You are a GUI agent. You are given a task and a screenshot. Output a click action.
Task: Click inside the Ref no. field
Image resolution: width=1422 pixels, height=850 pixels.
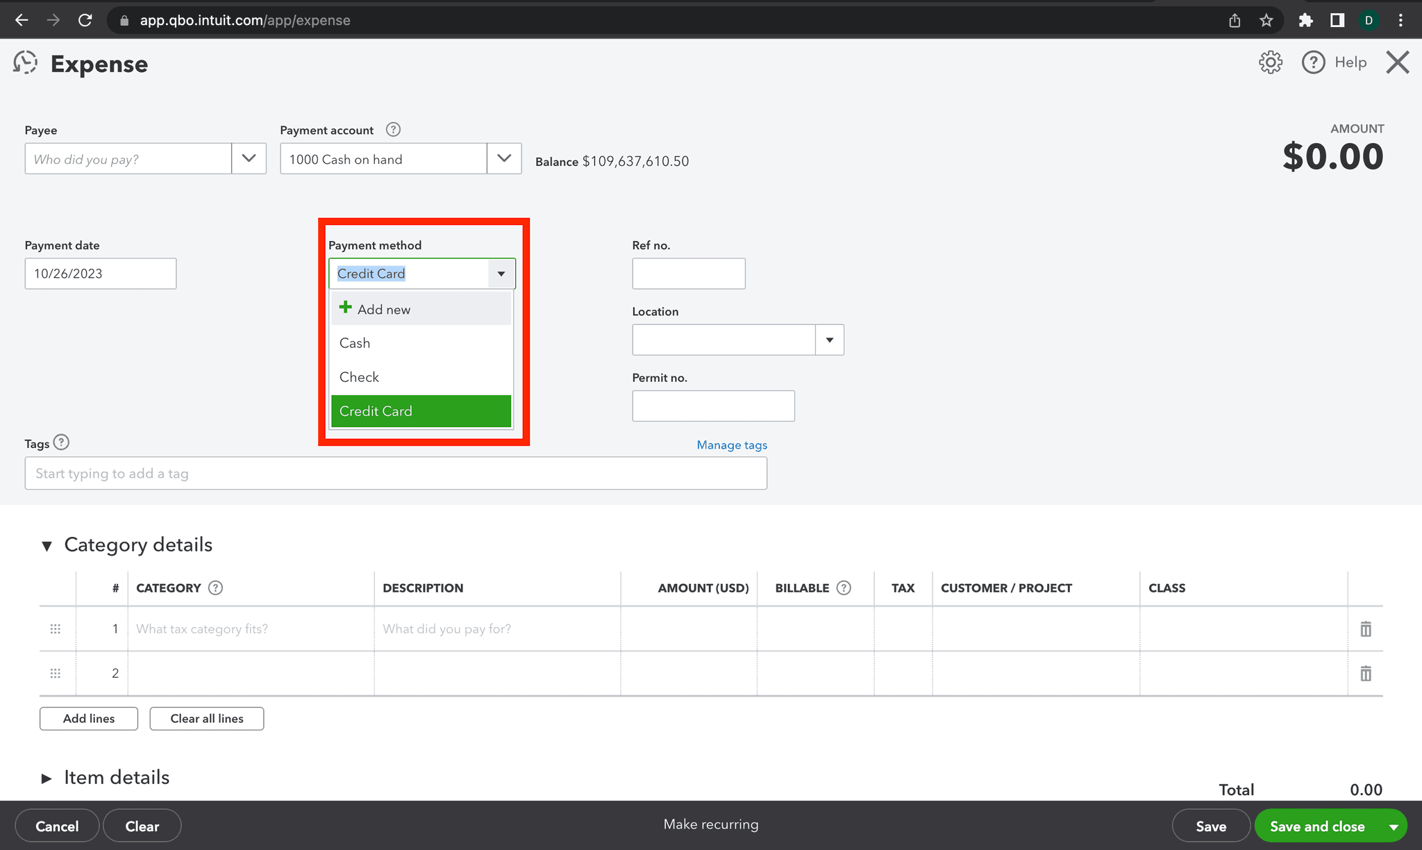tap(687, 273)
